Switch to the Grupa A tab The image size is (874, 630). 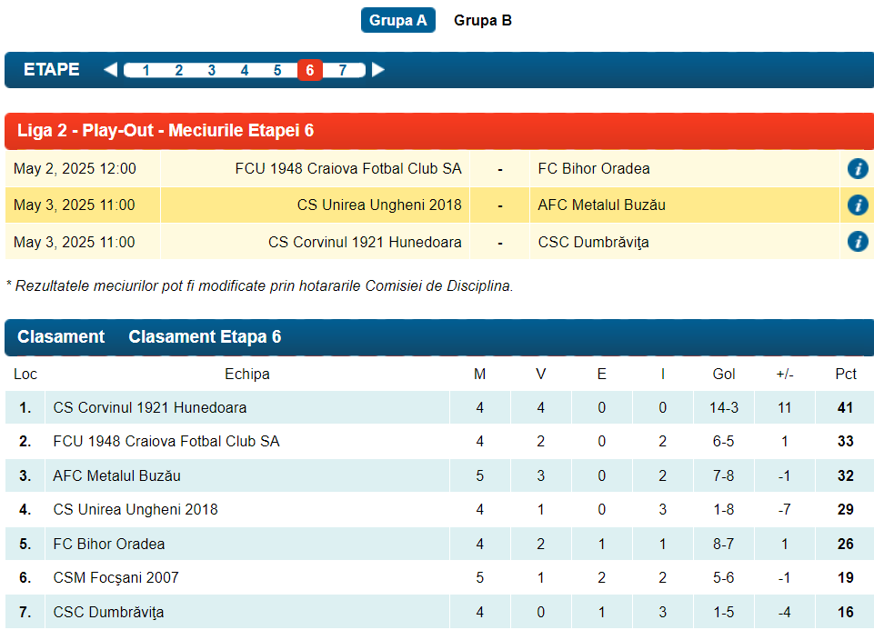[397, 20]
